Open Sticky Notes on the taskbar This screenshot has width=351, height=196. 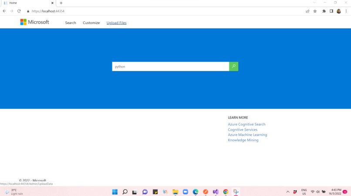(x=155, y=192)
